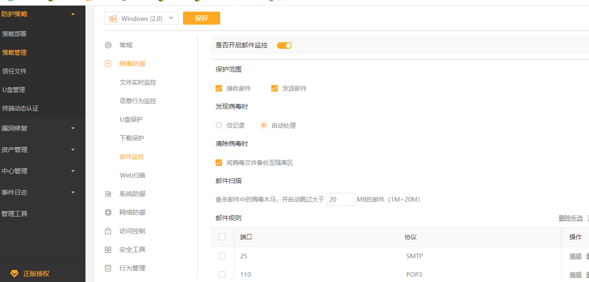Click 编辑 link for SMTP port 25
Viewport: 589px width, 282px height.
pyautogui.click(x=575, y=256)
